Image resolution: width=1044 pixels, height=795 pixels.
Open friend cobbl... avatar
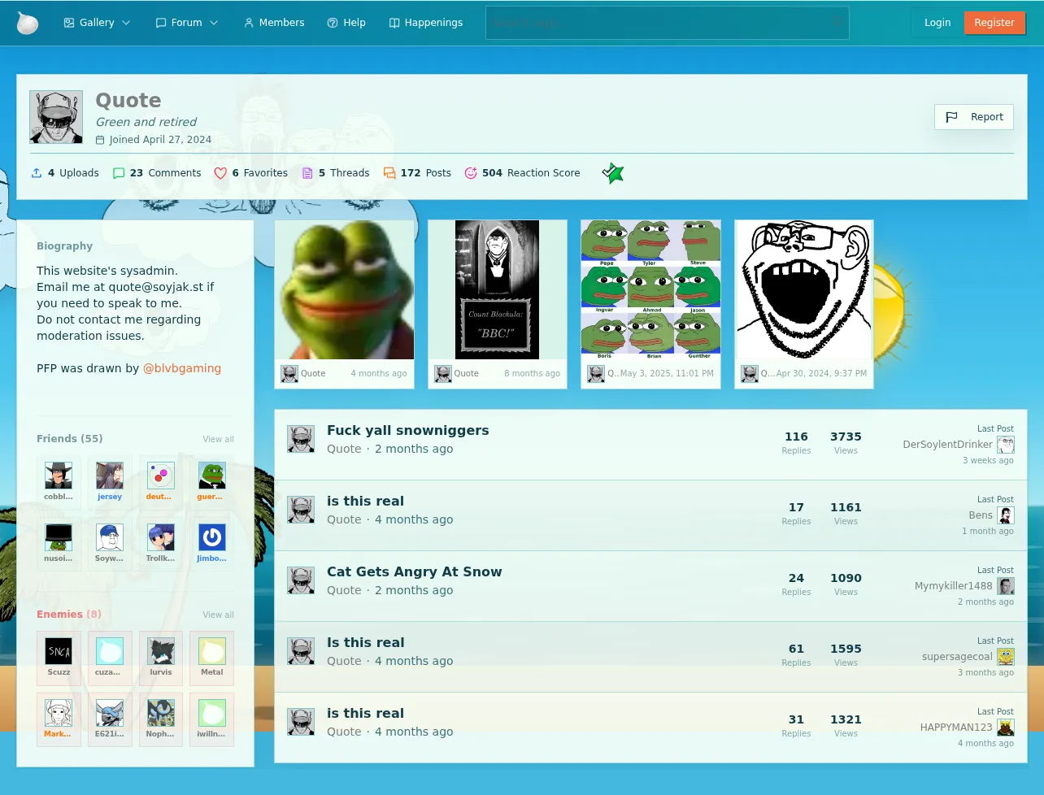(x=59, y=476)
